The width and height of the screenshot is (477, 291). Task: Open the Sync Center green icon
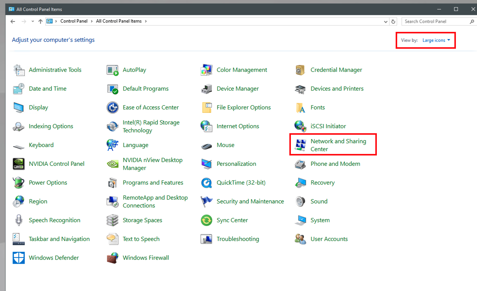point(206,220)
